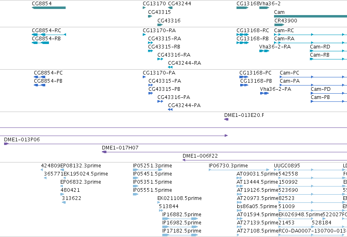347x237 pixels.
Task: Select the IP17182.5prime EST feature
Action: tap(180, 235)
